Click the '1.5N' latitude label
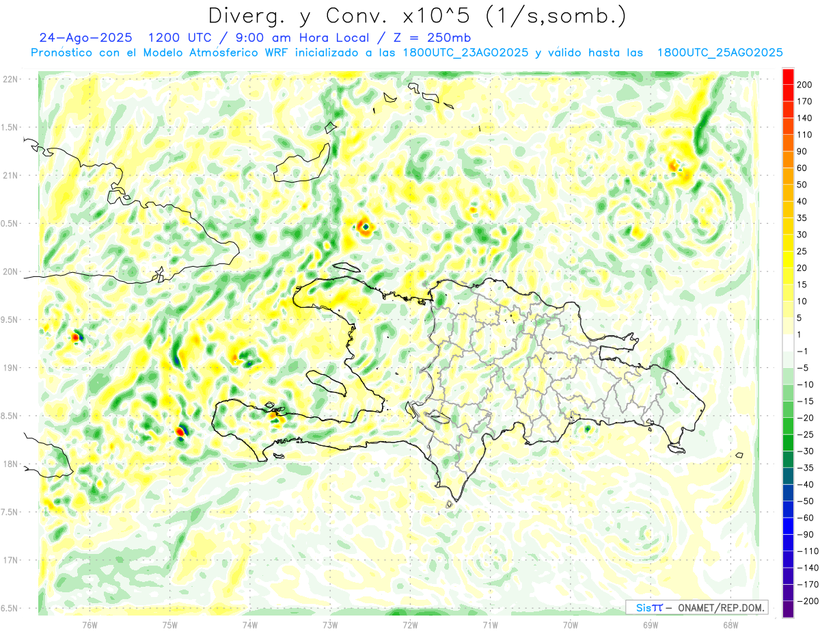This screenshot has height=634, width=820. tap(10, 127)
